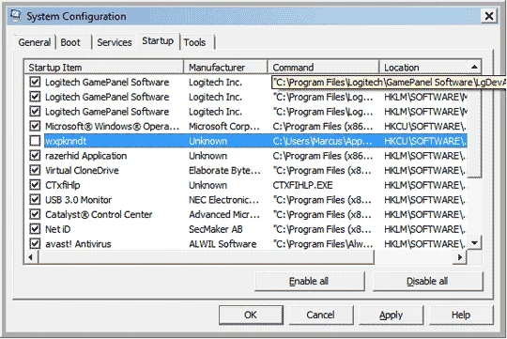Enable the wxpknndt startup item checkbox
Image resolution: width=507 pixels, height=339 pixels.
click(x=35, y=141)
